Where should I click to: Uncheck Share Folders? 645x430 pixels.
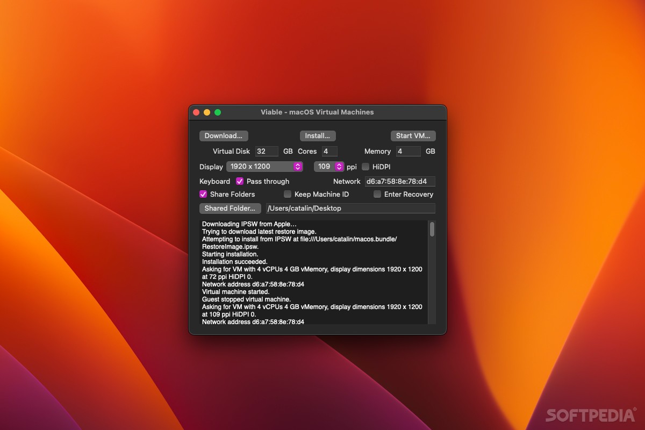click(203, 194)
